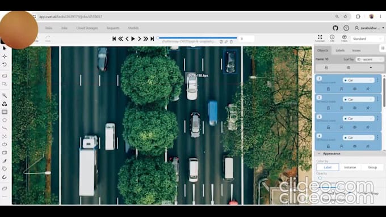386x217 pixels.
Task: Open the help question mark icon
Action: click(x=346, y=28)
